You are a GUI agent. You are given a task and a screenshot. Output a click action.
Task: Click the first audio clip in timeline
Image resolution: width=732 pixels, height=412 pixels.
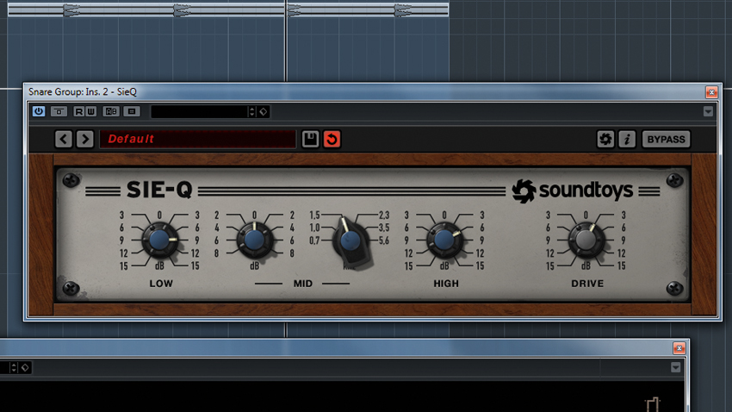point(146,9)
